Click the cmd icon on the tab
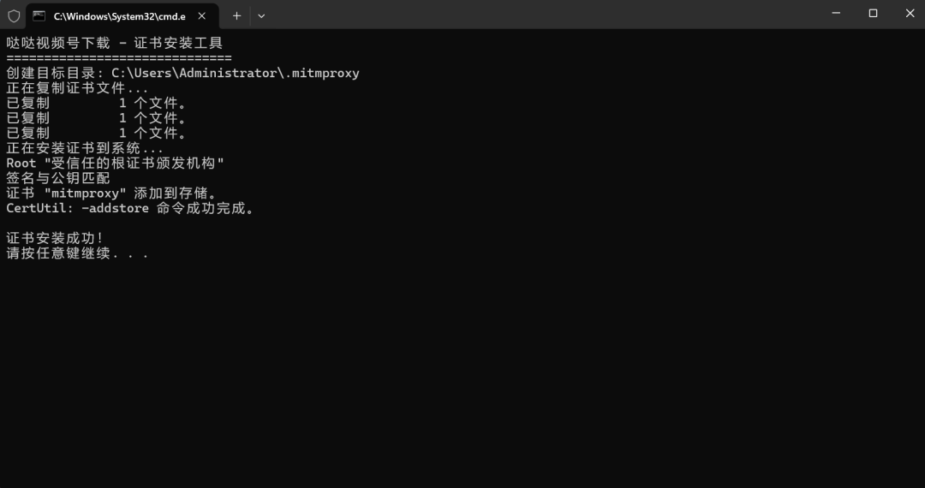Screen dimensions: 925x488 pos(39,15)
